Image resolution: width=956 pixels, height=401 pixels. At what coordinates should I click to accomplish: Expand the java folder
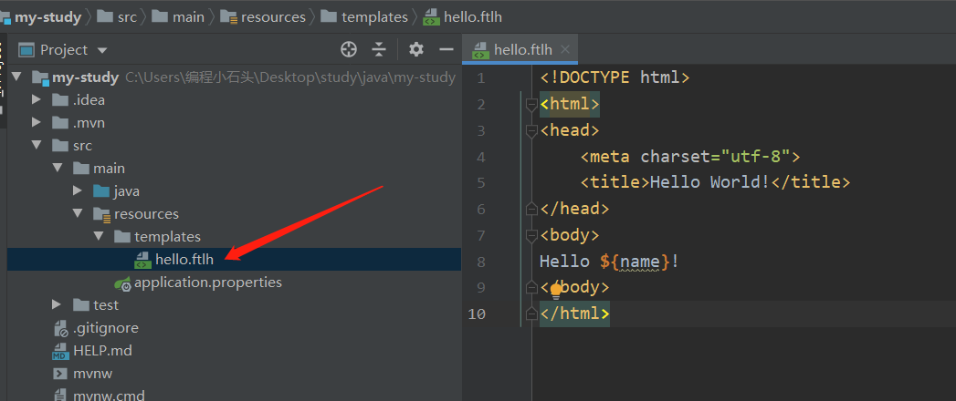click(77, 191)
